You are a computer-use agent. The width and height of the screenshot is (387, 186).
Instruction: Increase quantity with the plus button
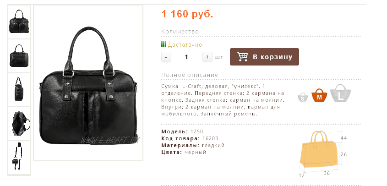pos(207,57)
